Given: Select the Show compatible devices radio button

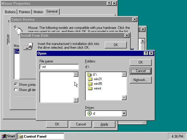Looking at the screenshot, I should (x=15, y=84).
